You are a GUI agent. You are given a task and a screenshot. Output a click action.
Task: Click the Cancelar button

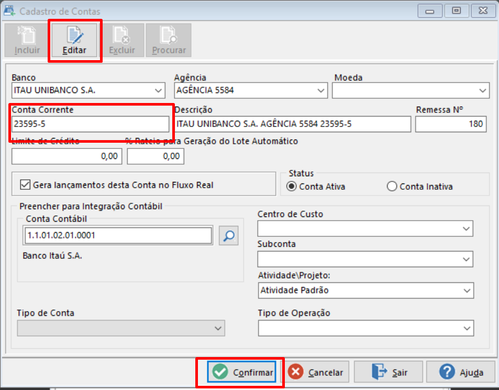coord(315,372)
